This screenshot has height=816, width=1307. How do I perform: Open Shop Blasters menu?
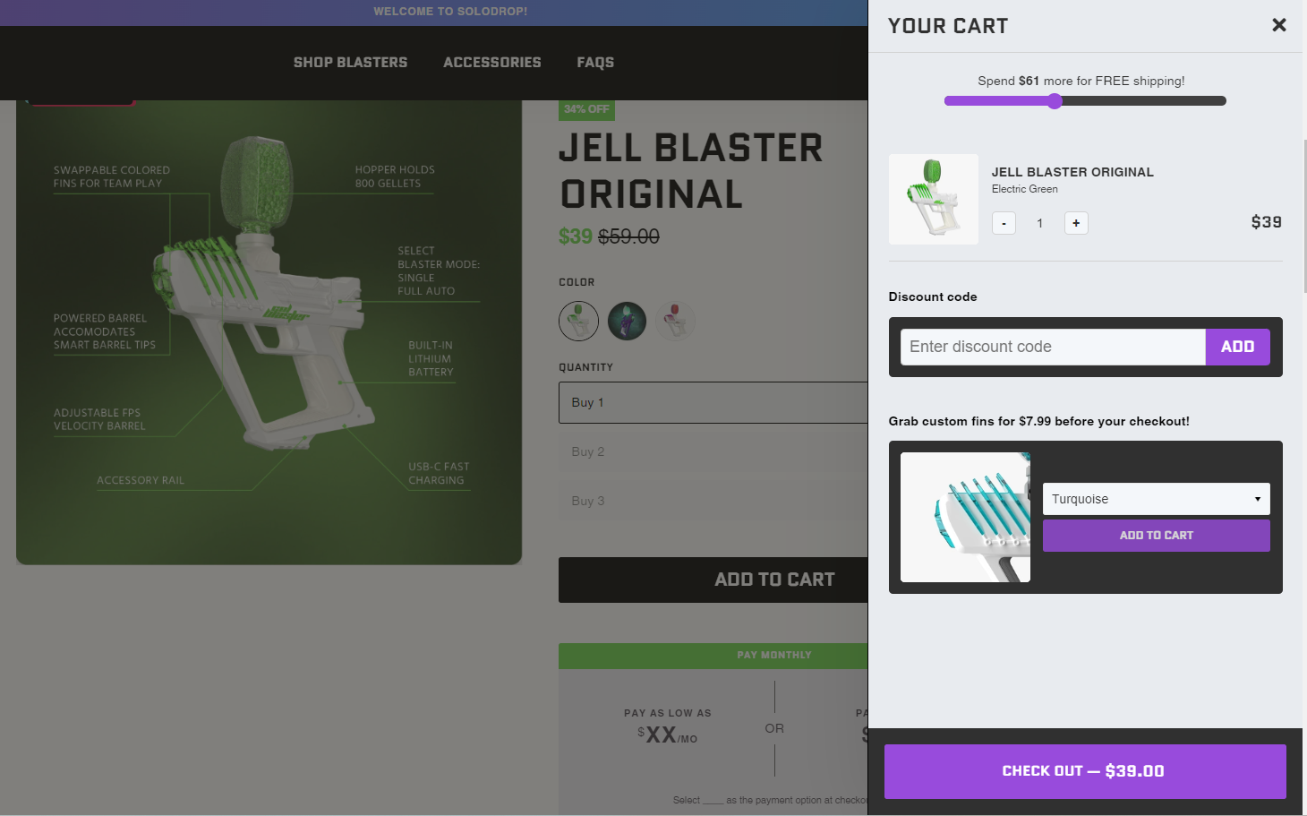tap(350, 63)
